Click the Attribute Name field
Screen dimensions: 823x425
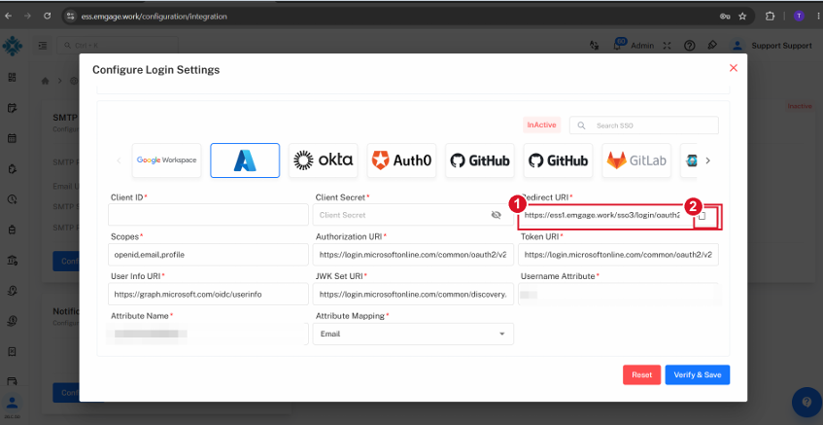coord(208,334)
